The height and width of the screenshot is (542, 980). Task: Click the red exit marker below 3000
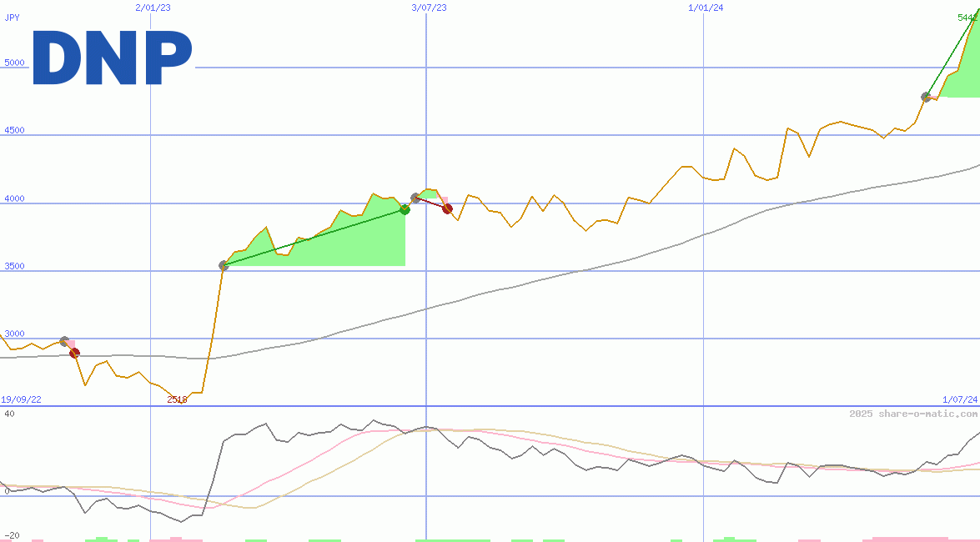(74, 354)
